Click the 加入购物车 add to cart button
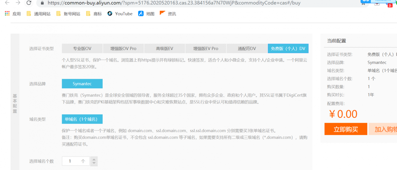Screen dimensions: 397x170 click(383, 129)
